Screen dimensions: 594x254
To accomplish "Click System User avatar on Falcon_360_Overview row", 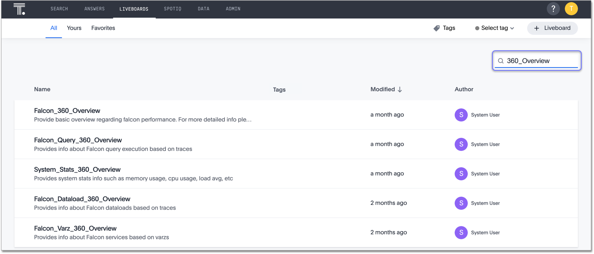I will [461, 115].
